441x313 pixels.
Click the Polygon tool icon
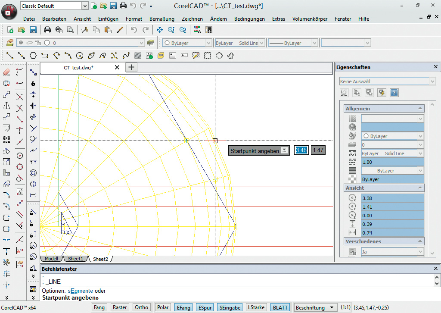tap(33, 55)
